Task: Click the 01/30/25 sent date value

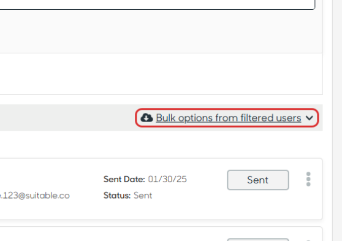Action: [x=167, y=179]
